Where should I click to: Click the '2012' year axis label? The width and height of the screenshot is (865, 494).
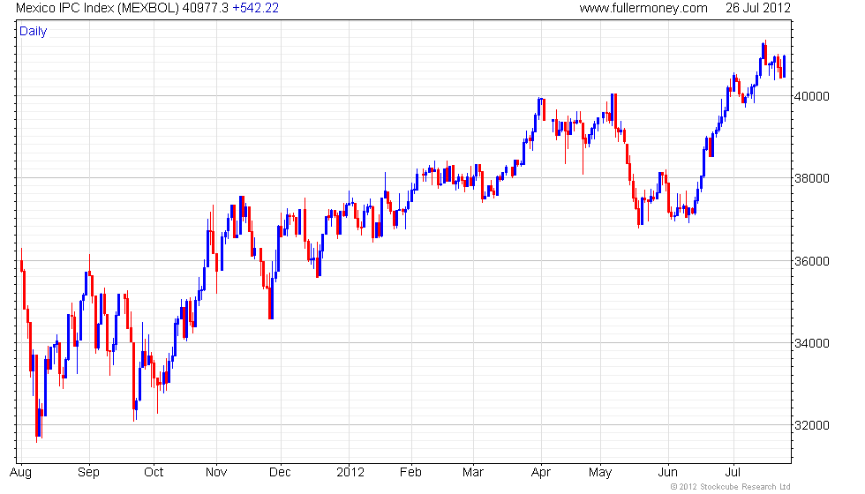coord(350,473)
